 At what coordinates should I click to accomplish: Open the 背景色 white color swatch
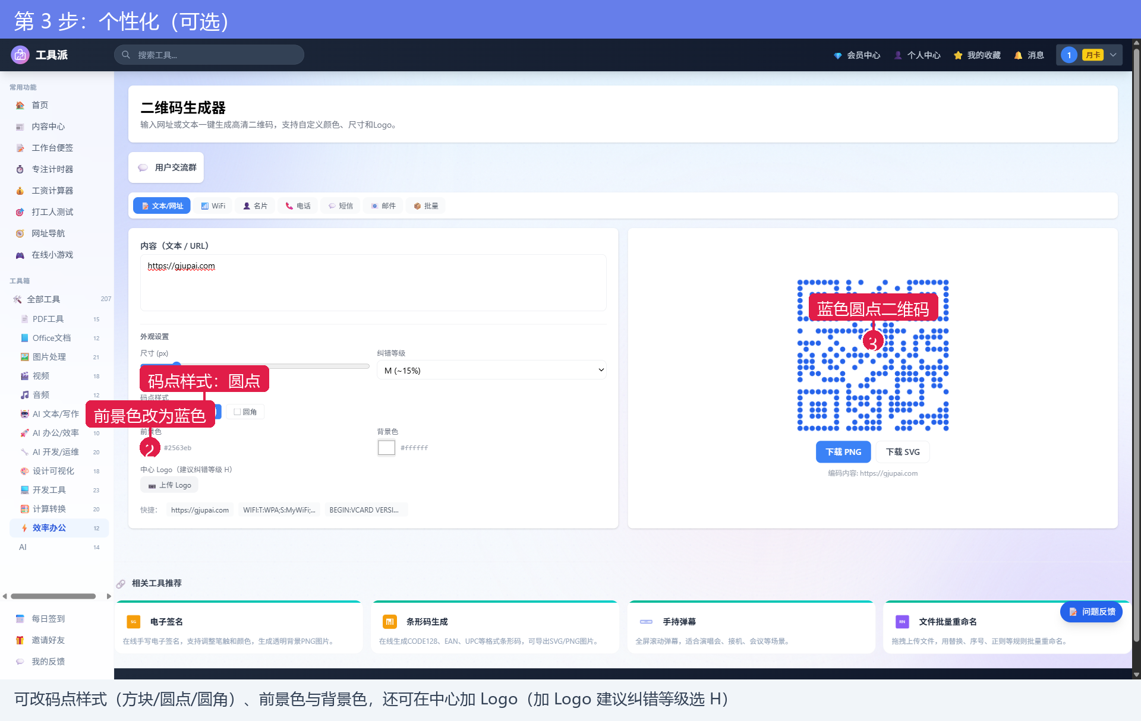coord(386,447)
